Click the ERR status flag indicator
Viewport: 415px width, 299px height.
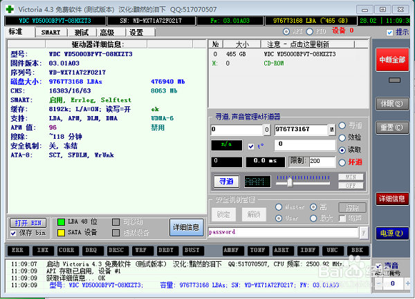(x=19, y=249)
